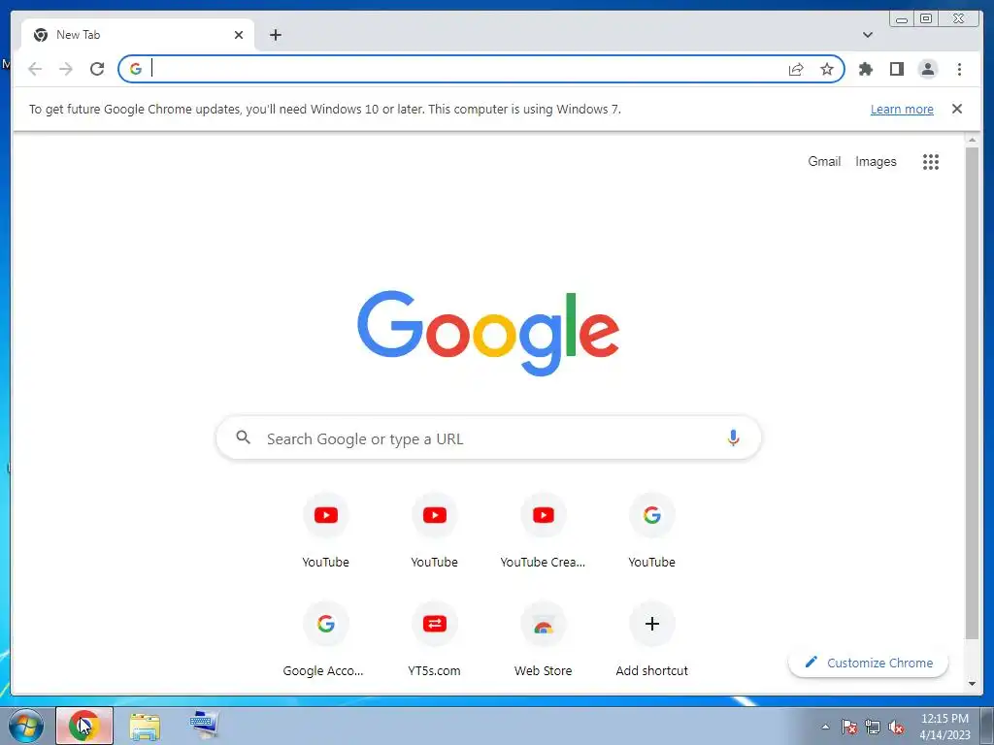Open the side panel icon
994x745 pixels.
point(896,69)
